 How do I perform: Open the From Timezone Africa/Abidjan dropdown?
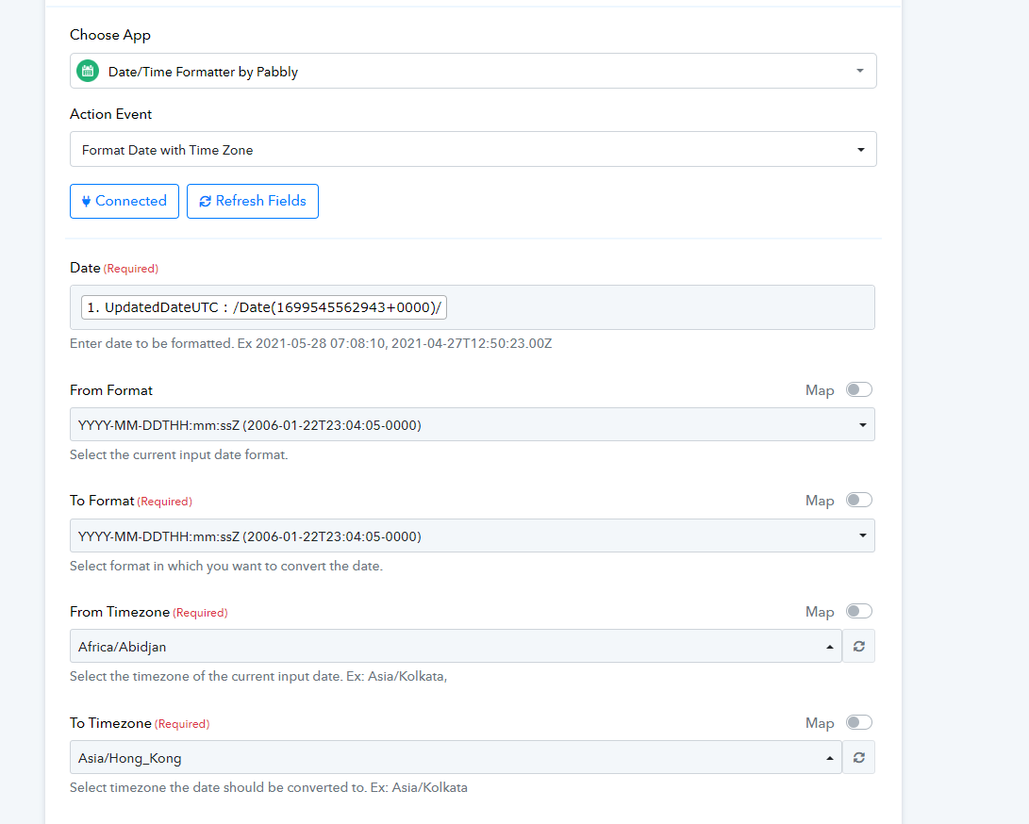[456, 646]
